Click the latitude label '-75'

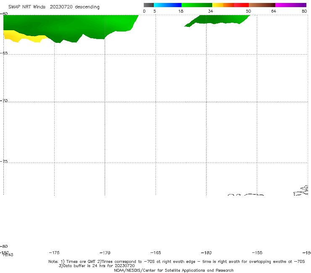tap(4, 161)
